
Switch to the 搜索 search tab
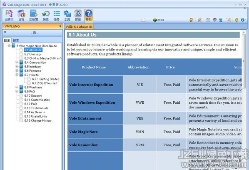(x=16, y=40)
